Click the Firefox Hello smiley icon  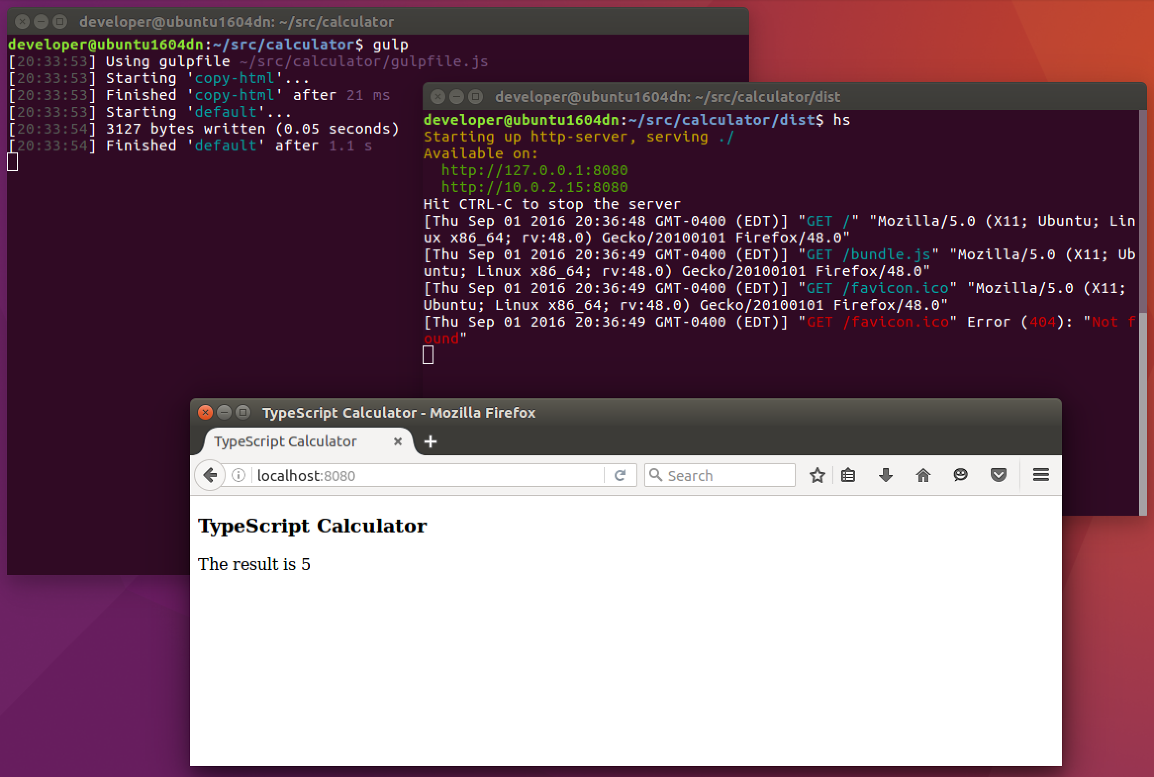point(960,475)
